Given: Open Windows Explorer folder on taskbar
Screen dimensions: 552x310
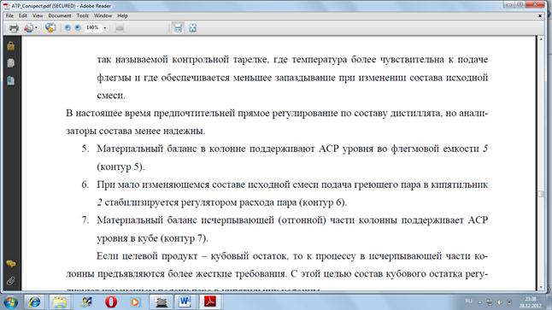Looking at the screenshot, I should pos(60,302).
